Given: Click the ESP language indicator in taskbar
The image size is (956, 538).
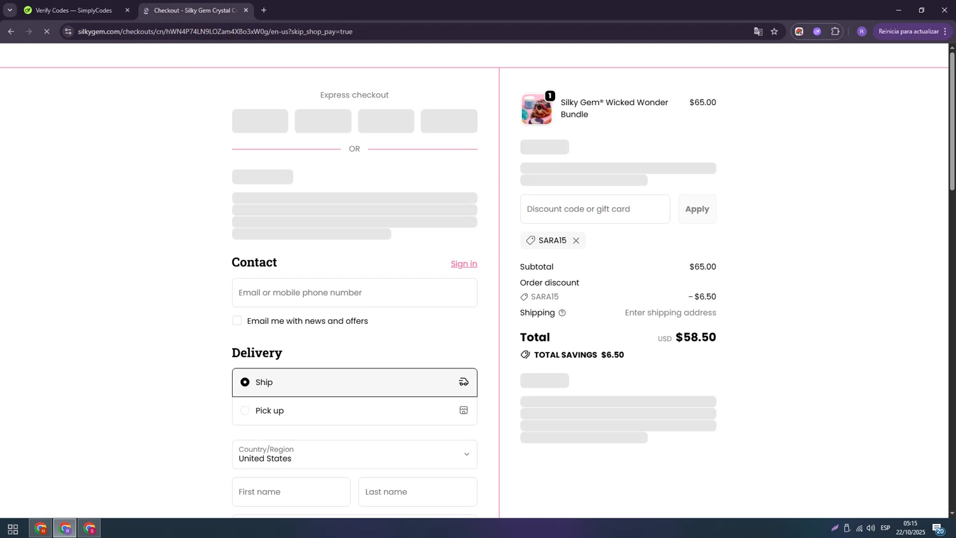Looking at the screenshot, I should coord(885,528).
